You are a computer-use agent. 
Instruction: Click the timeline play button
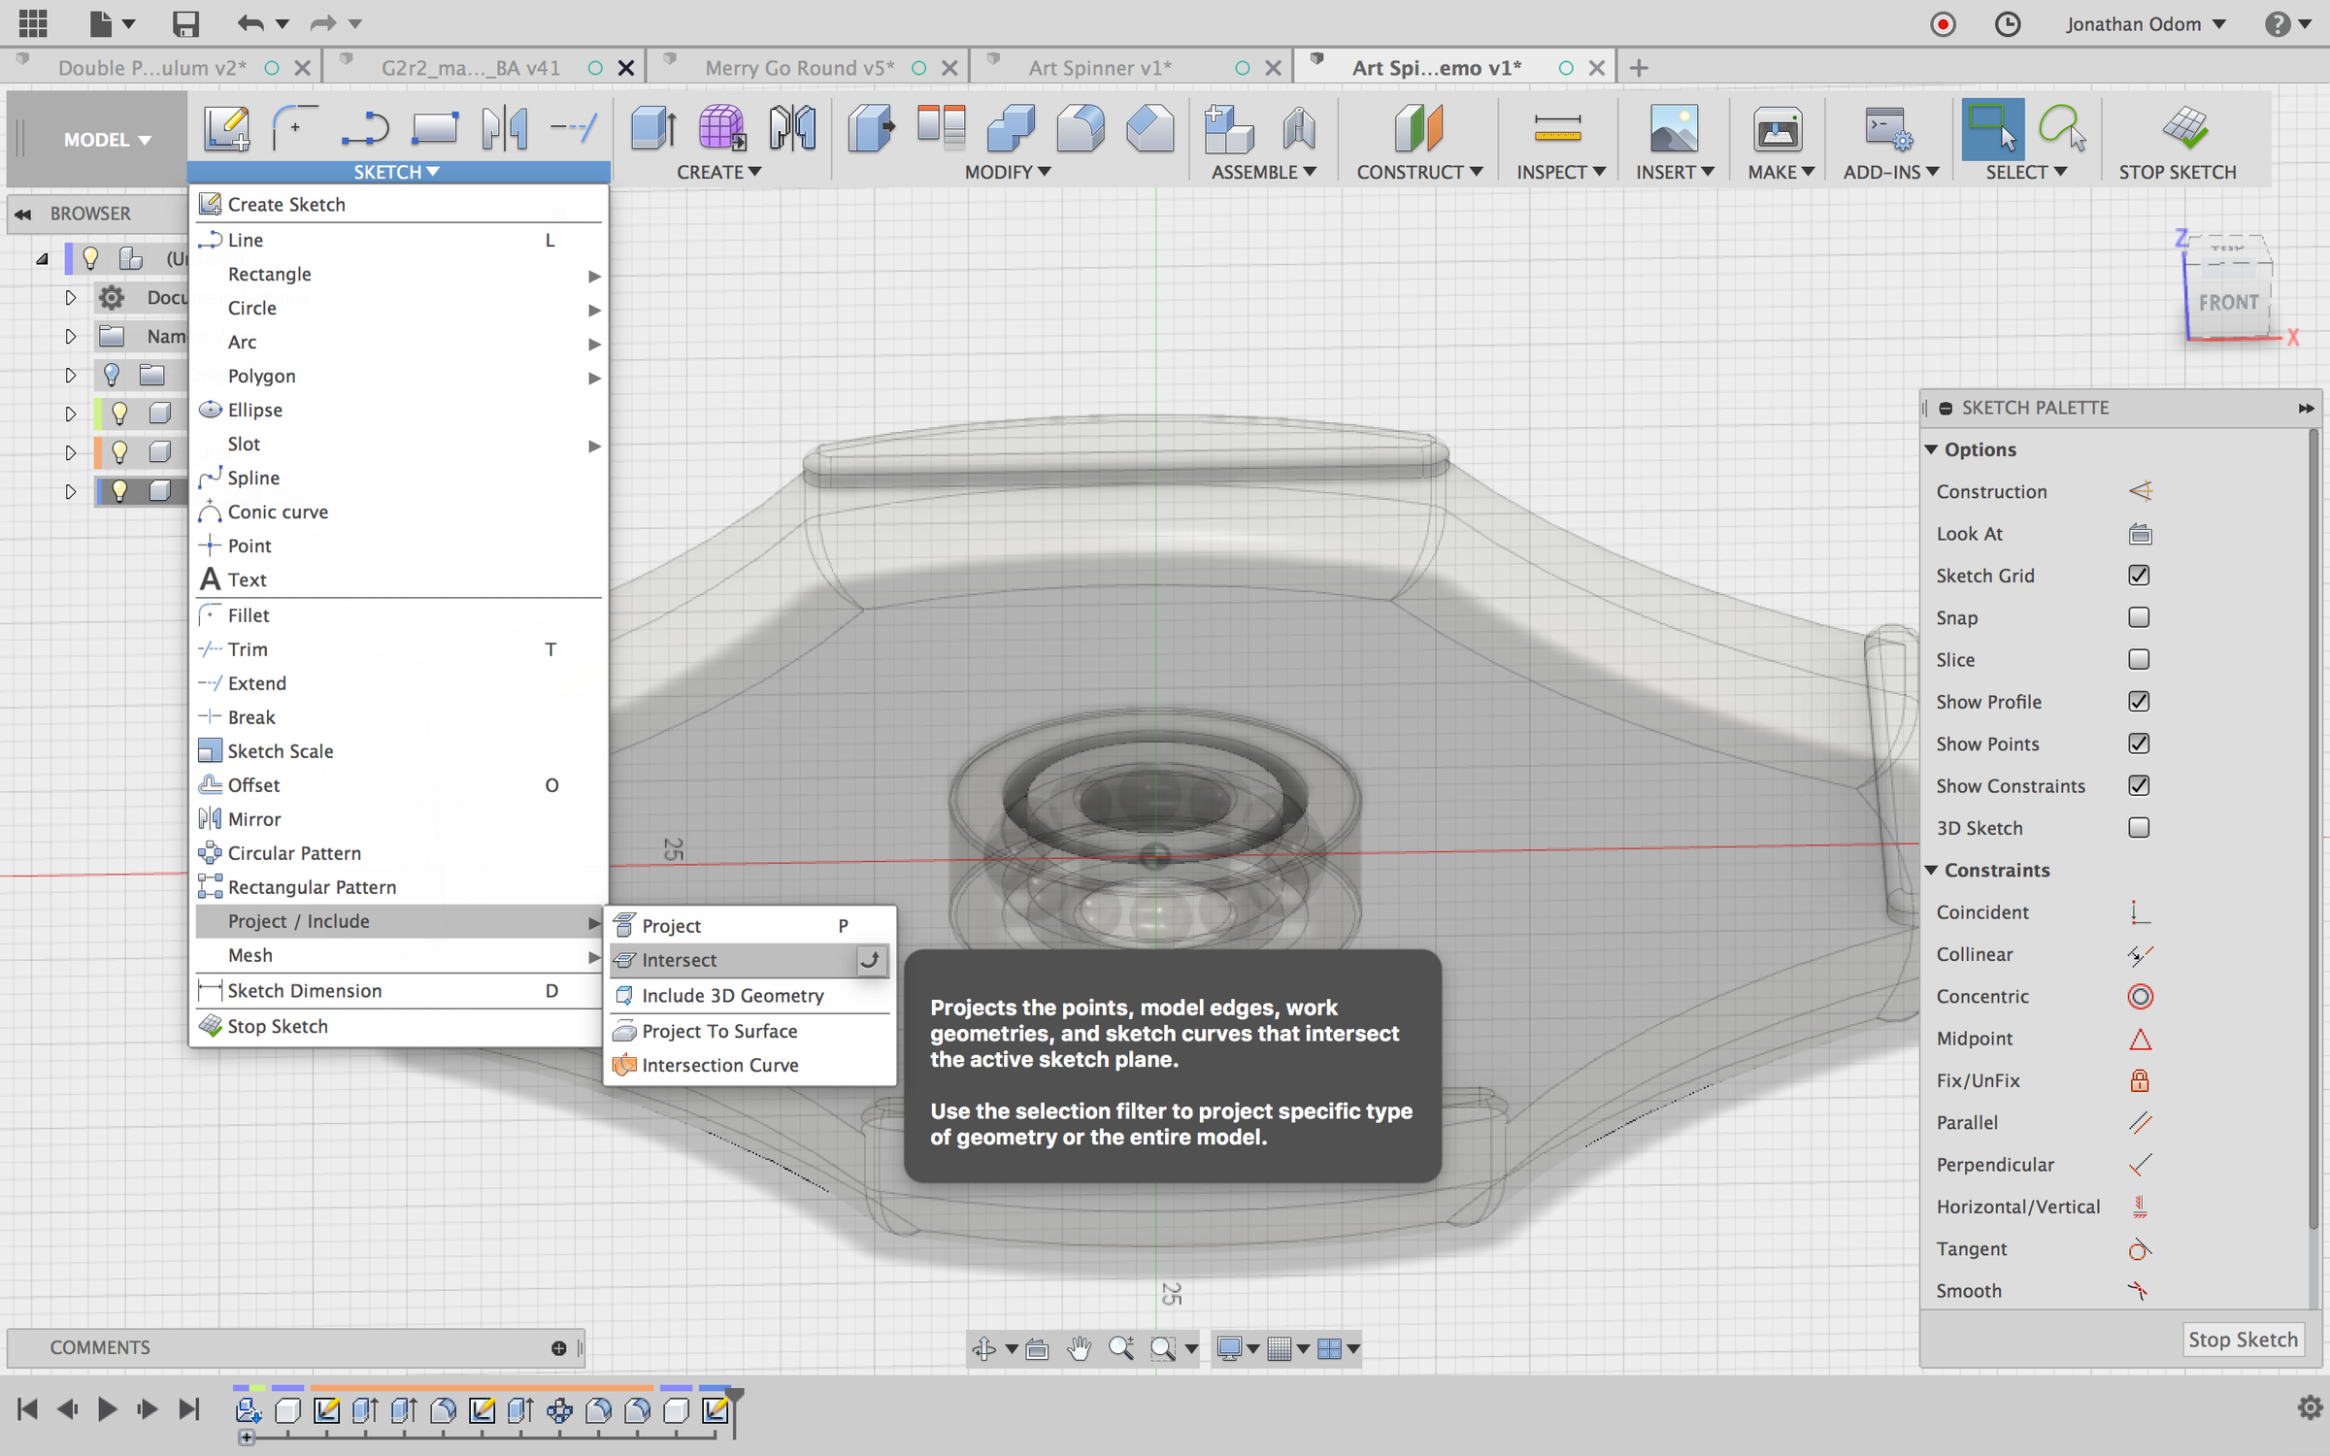tap(107, 1409)
